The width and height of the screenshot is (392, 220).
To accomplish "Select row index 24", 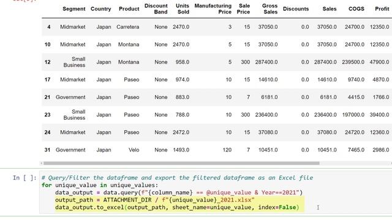I will [48, 133].
